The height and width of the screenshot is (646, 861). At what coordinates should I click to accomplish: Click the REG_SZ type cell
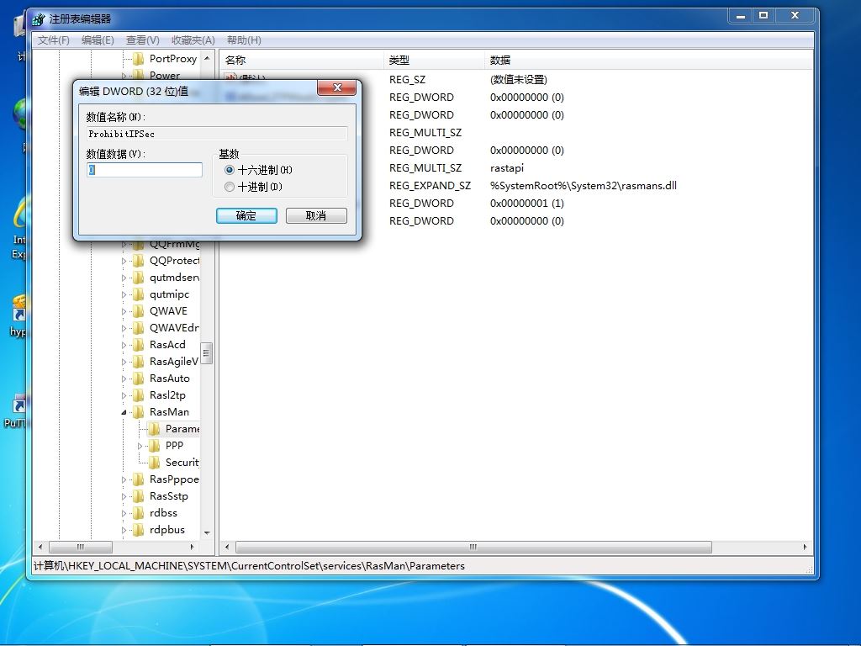(x=408, y=80)
